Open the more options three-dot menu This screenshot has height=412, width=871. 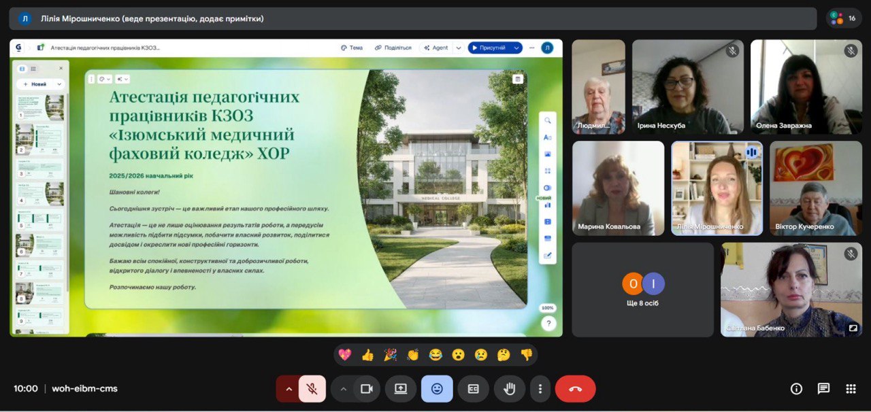tap(540, 389)
